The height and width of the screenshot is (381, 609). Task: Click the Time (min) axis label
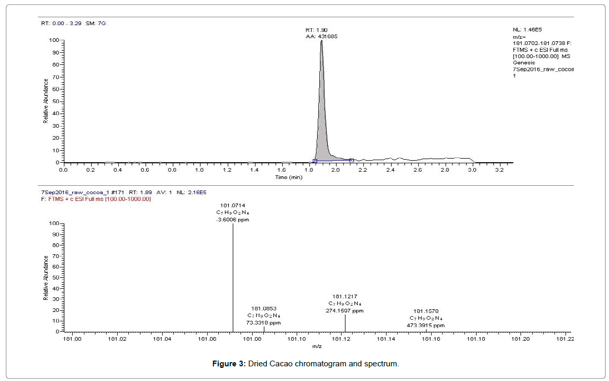[x=287, y=177]
